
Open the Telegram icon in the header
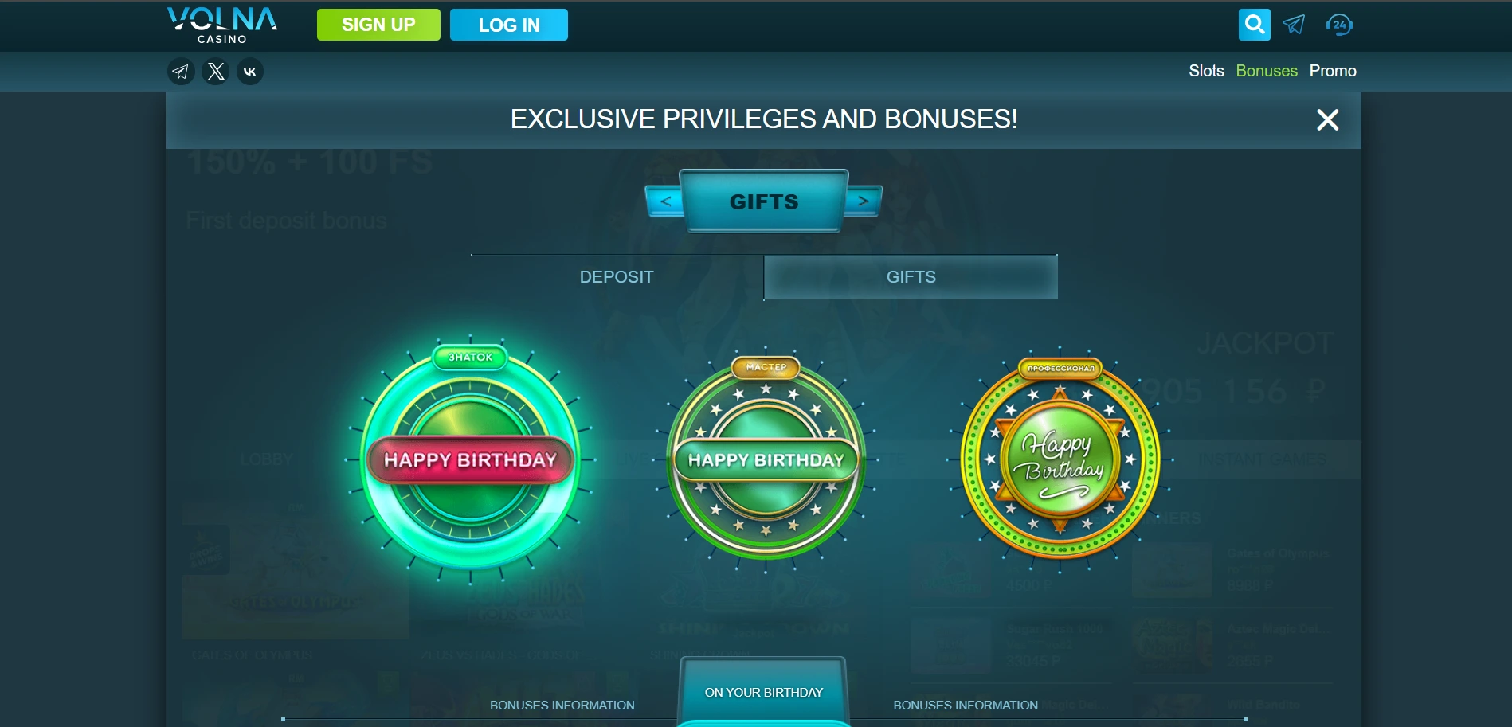(1295, 25)
